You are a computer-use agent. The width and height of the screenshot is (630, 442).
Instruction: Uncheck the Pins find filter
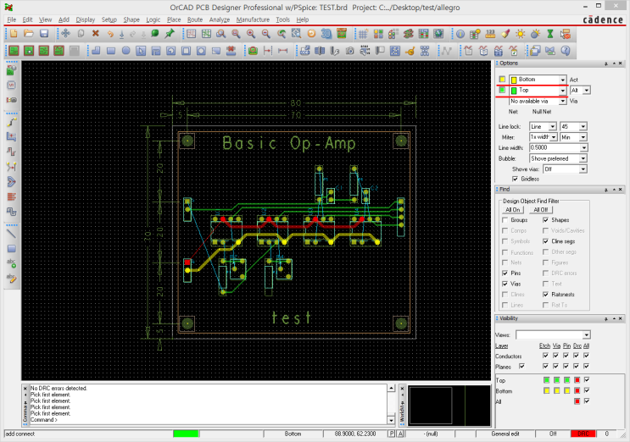pyautogui.click(x=505, y=273)
